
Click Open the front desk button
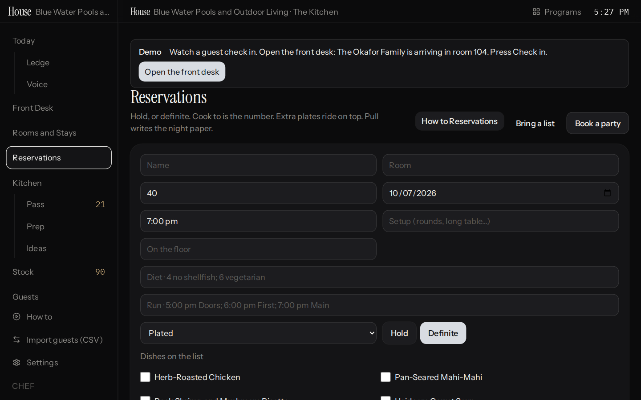click(182, 72)
